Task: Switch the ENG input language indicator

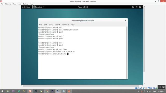Action: (x=154, y=91)
